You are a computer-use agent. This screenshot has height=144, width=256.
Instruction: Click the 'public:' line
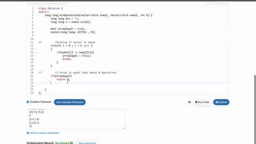click(44, 12)
